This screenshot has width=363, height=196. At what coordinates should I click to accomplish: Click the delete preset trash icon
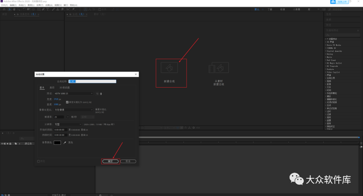[x=101, y=94]
